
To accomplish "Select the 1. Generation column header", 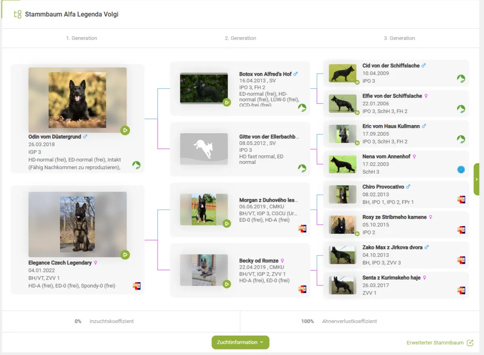I will [82, 38].
